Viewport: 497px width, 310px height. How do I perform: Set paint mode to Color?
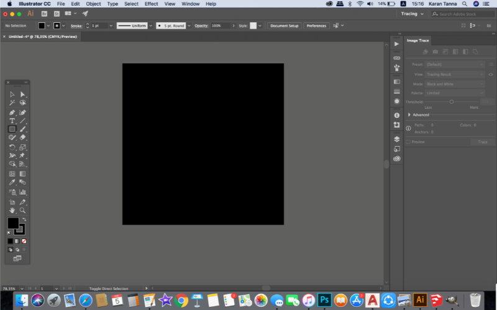point(10,241)
